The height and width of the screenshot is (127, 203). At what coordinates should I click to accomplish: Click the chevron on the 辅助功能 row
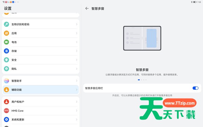tap(77, 90)
